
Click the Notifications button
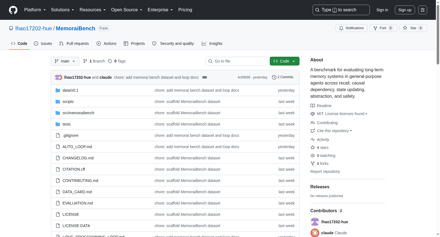tap(351, 28)
